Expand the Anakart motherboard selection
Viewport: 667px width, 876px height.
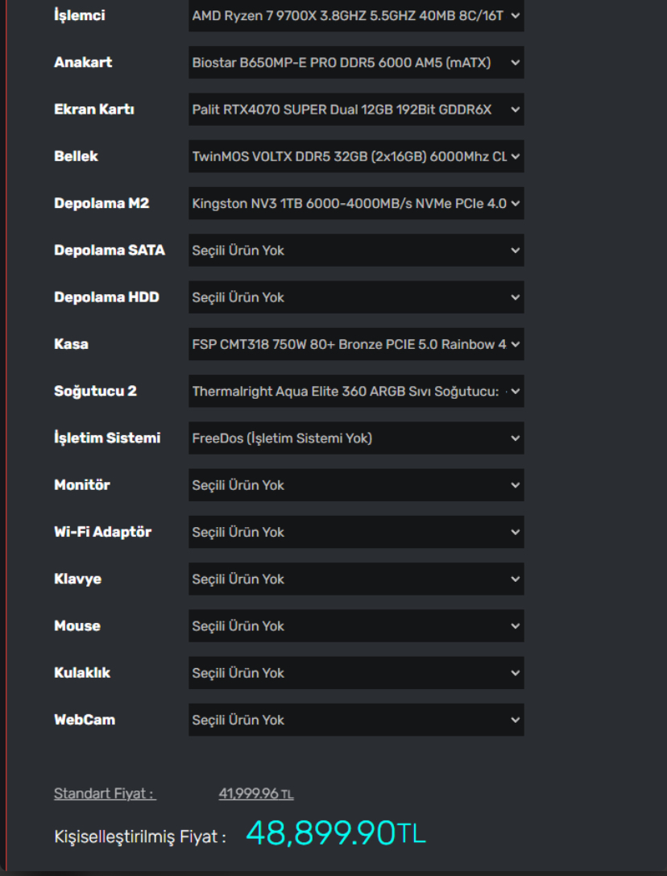point(356,62)
